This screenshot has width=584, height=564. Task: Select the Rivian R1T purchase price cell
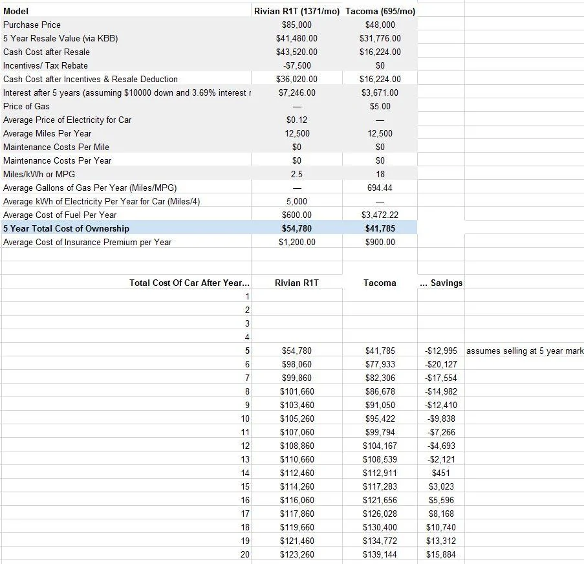coord(296,25)
